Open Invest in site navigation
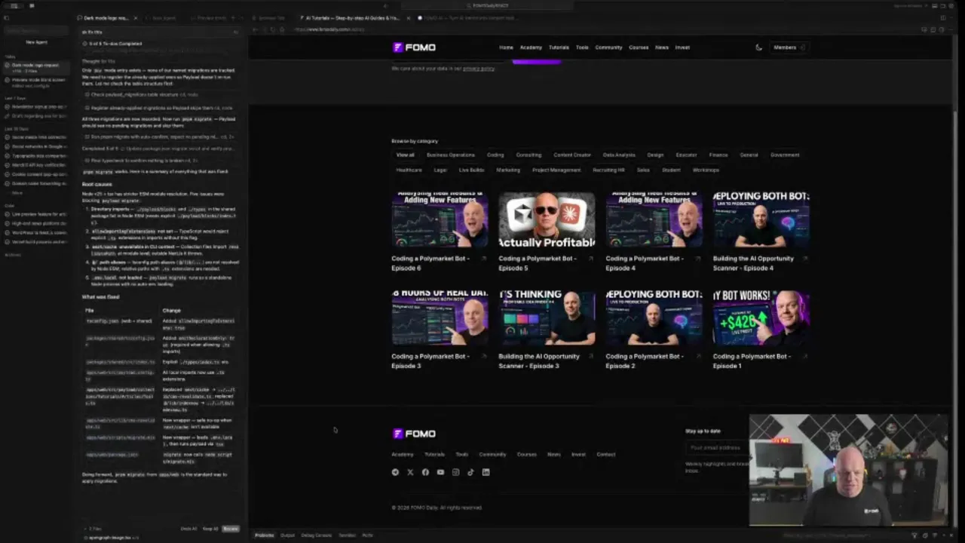This screenshot has height=543, width=965. click(x=682, y=48)
